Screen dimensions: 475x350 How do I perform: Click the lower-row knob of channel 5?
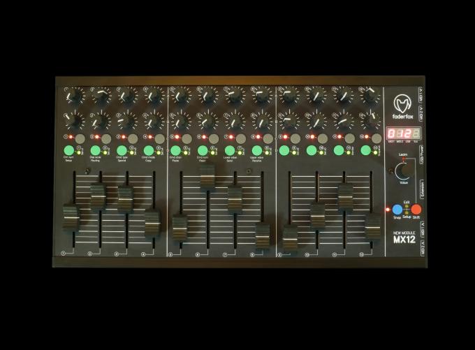pos(181,122)
